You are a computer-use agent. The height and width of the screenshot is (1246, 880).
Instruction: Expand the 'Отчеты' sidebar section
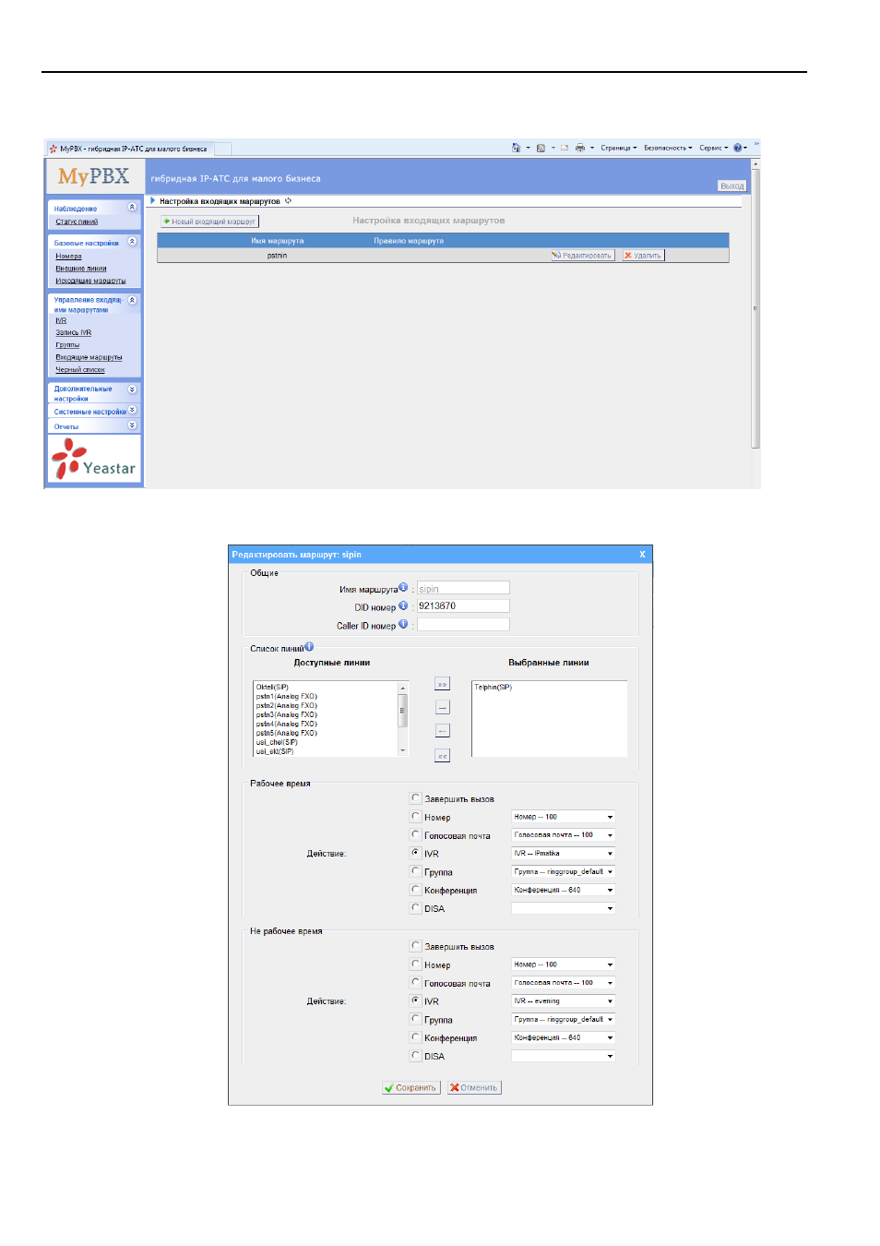[x=132, y=425]
